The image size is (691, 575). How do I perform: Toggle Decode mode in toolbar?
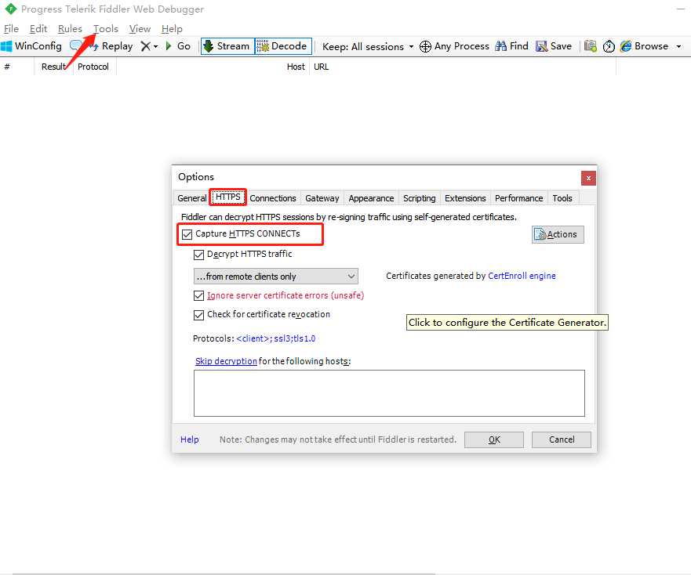tap(283, 46)
